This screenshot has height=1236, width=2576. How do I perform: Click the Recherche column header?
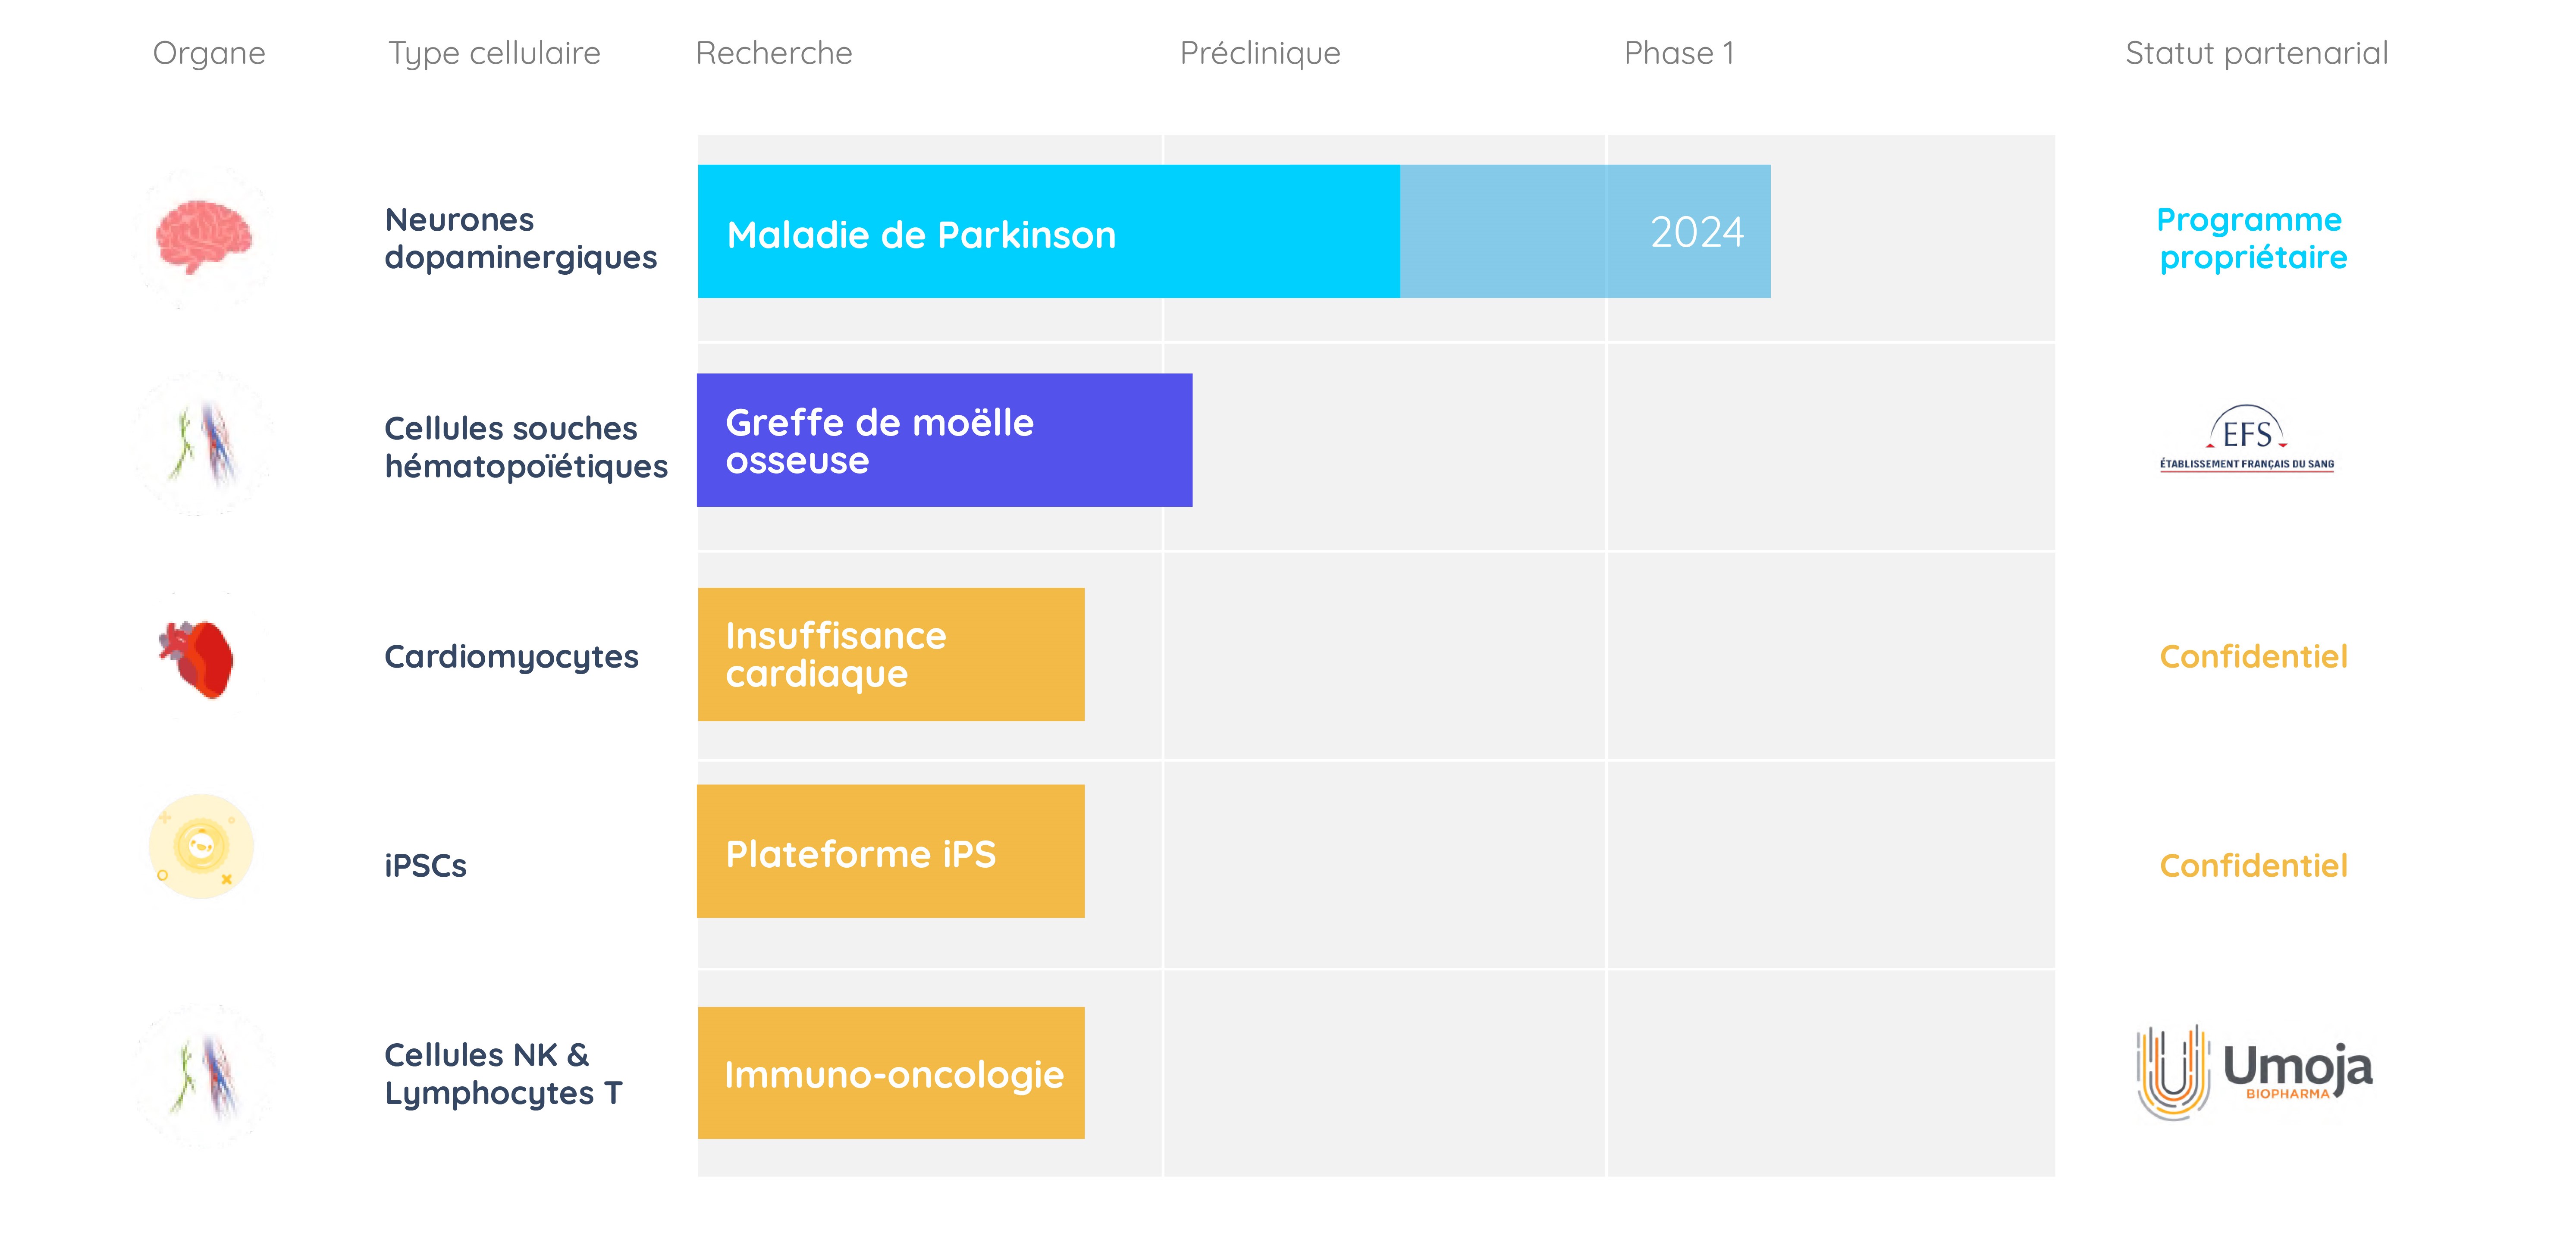[774, 53]
